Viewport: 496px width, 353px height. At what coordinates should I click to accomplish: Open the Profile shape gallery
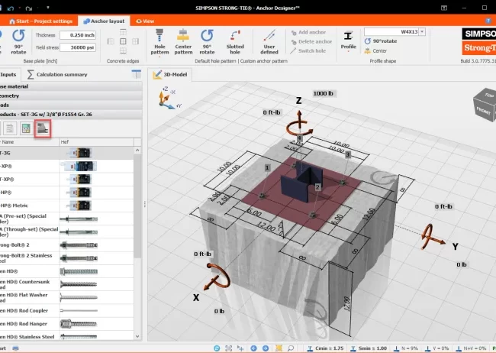click(x=348, y=40)
